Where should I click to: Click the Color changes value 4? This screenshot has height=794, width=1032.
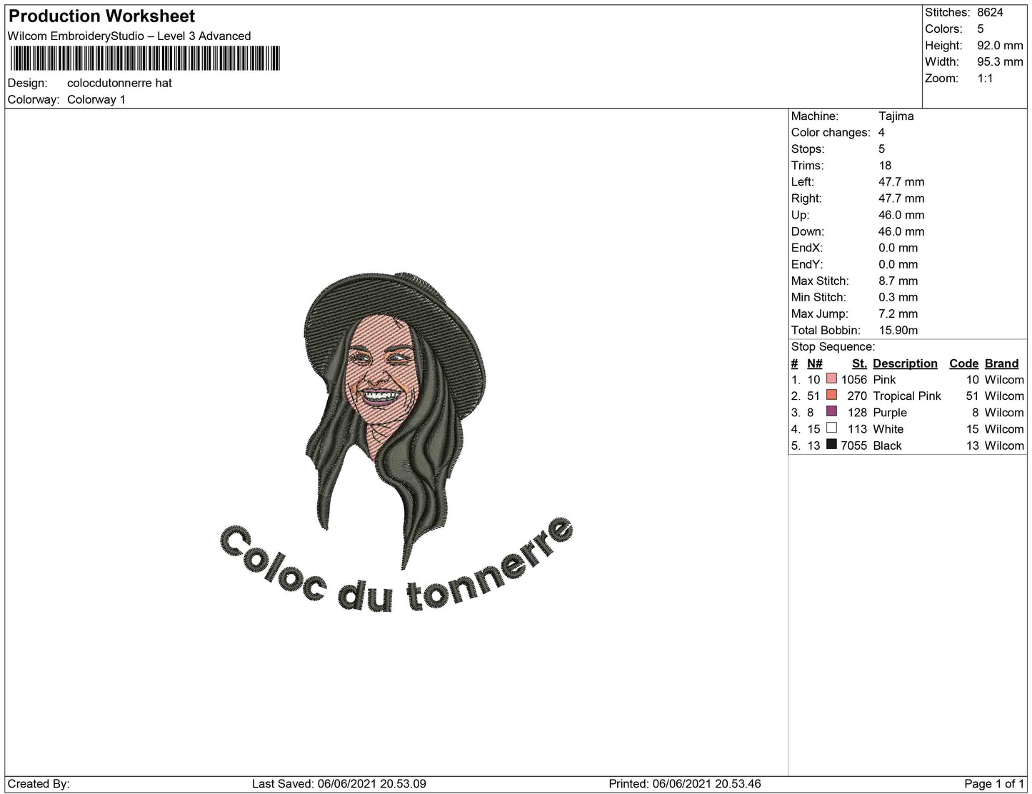pyautogui.click(x=881, y=132)
